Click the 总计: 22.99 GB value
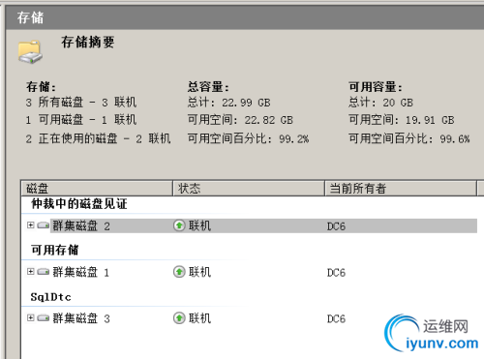Screen dimensions: 484x359 [228, 103]
